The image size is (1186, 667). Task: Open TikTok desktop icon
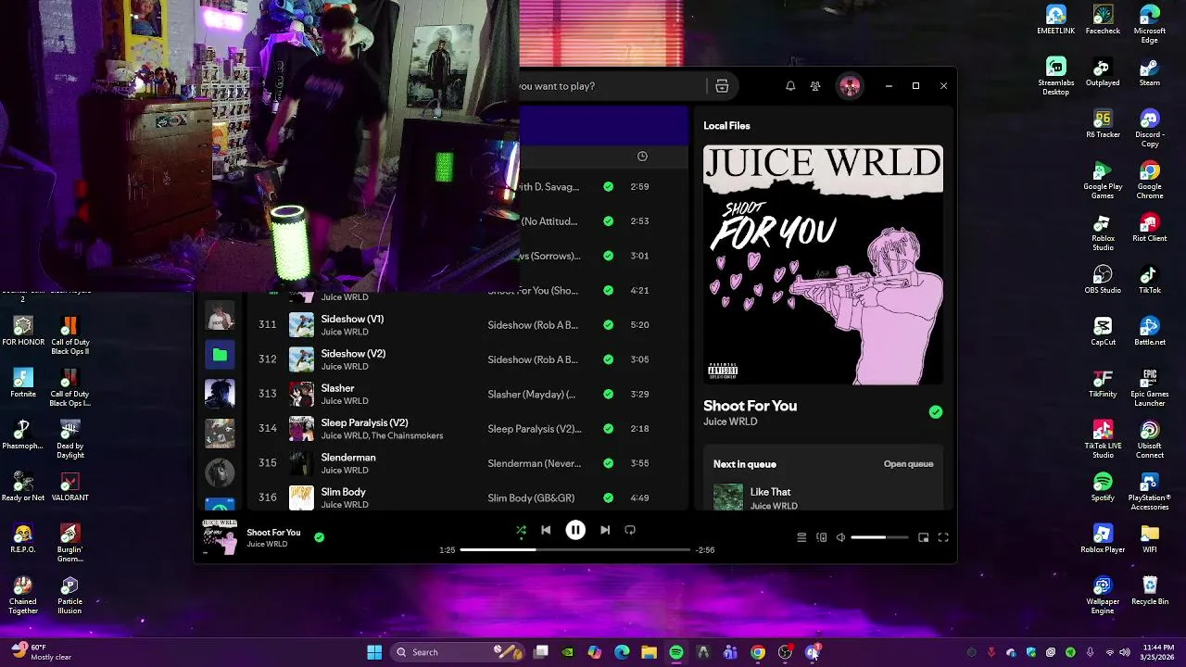pos(1149,280)
